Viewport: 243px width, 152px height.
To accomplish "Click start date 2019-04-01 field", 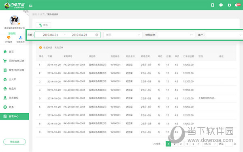I will (50, 35).
